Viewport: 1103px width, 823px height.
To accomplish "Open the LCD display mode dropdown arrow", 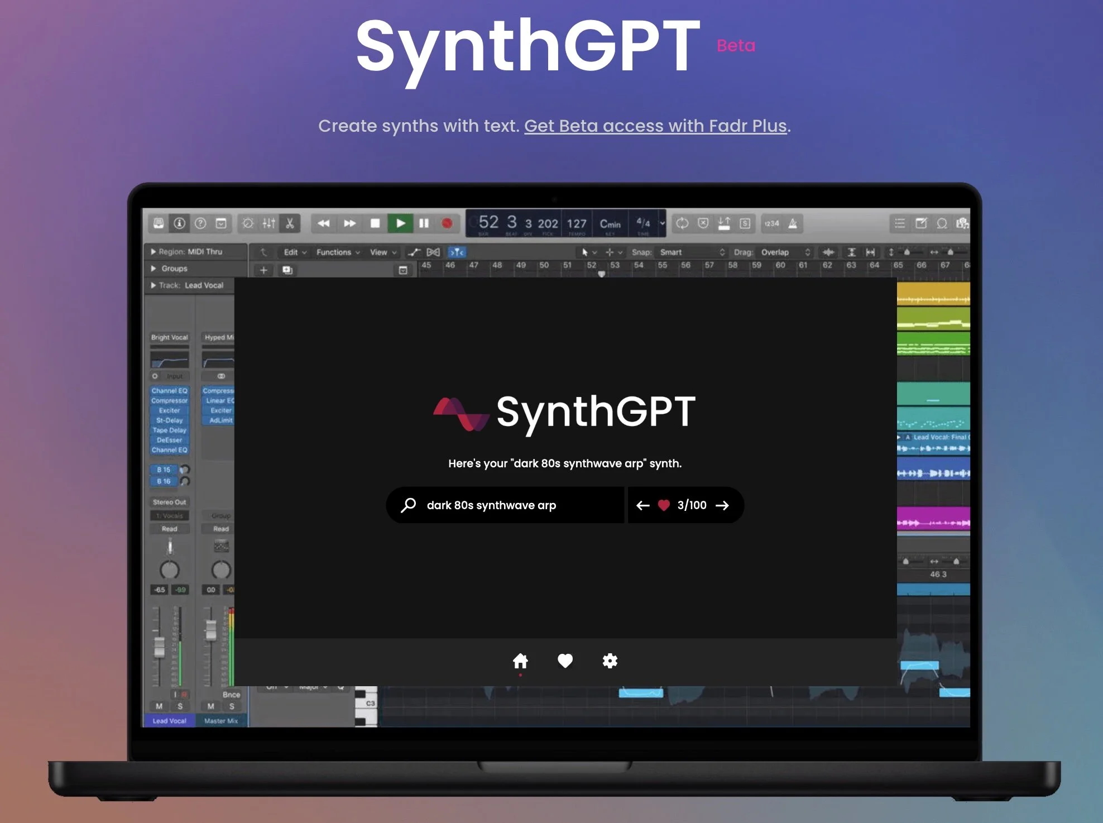I will coord(663,223).
